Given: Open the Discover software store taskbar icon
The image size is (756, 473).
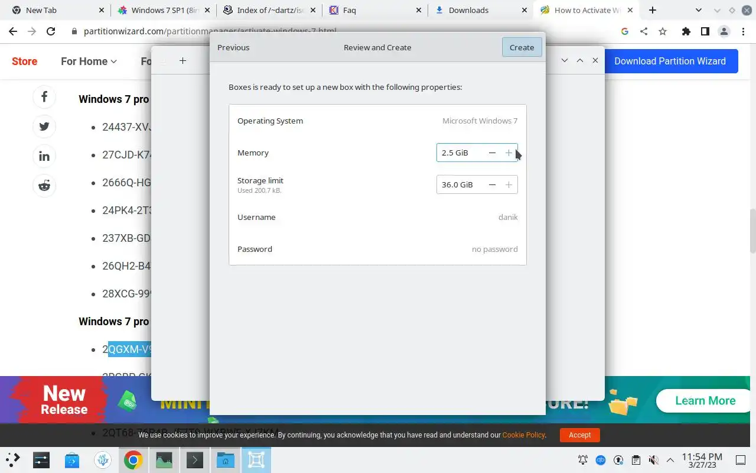Looking at the screenshot, I should (x=72, y=460).
